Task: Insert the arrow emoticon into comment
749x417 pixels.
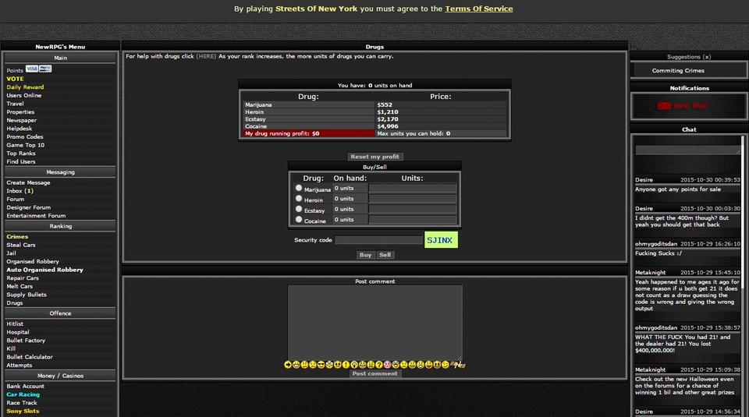Action: point(288,365)
